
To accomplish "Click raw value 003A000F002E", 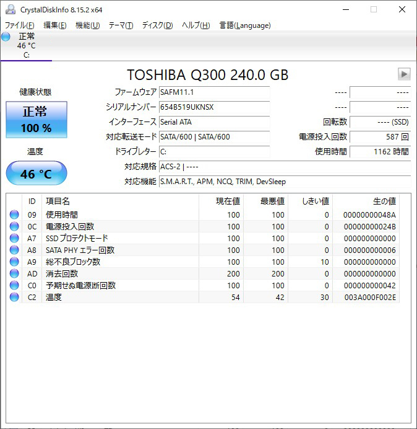I will click(x=370, y=298).
